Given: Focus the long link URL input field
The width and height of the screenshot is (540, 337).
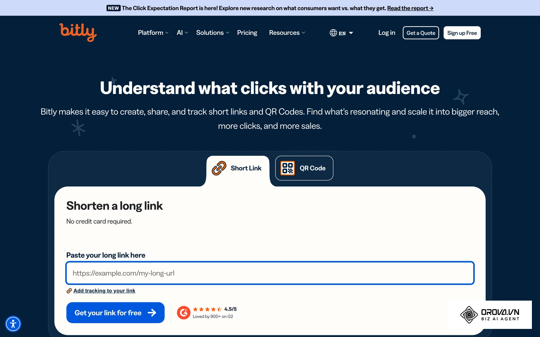Looking at the screenshot, I should point(270,273).
